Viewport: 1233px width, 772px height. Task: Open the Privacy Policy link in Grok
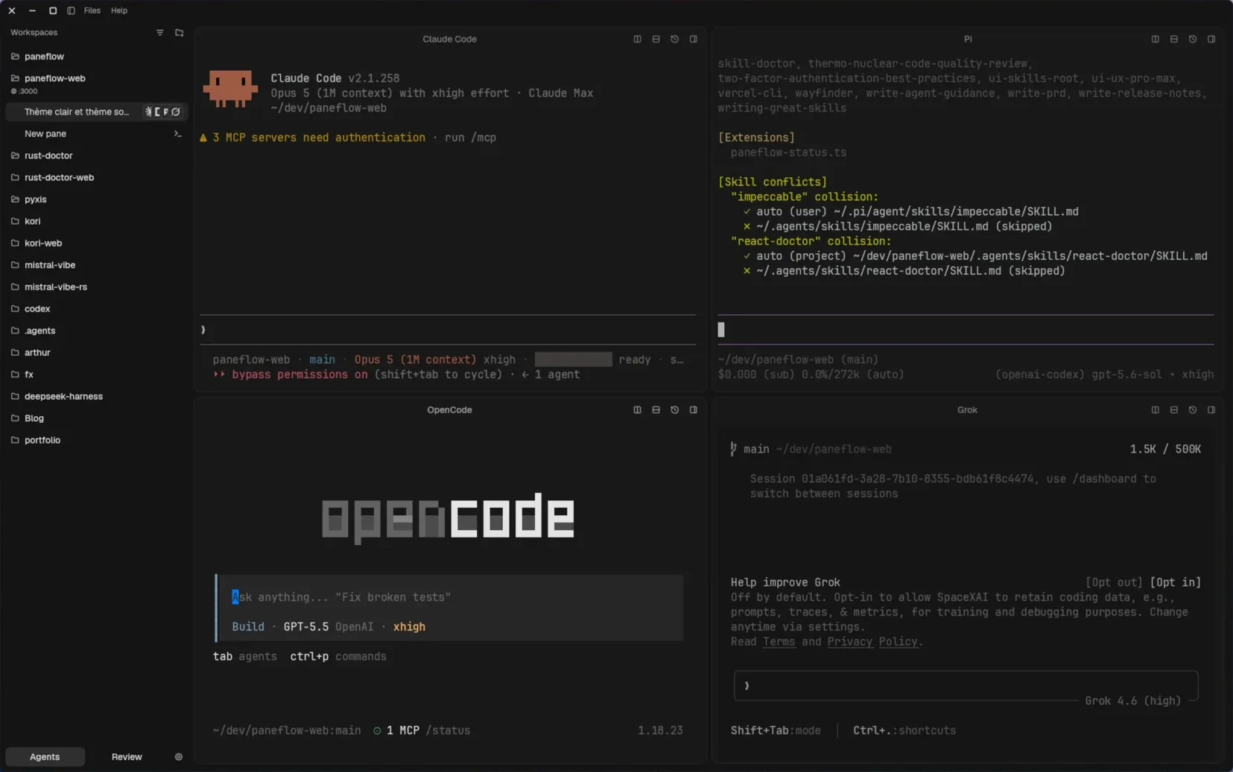pos(872,642)
